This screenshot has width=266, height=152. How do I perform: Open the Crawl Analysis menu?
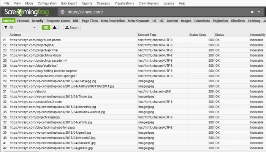tap(149, 3)
